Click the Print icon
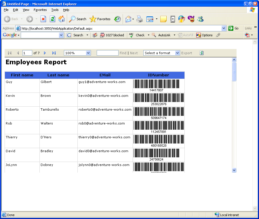Image resolution: width=259 pixels, height=219 pixels. click(140, 19)
